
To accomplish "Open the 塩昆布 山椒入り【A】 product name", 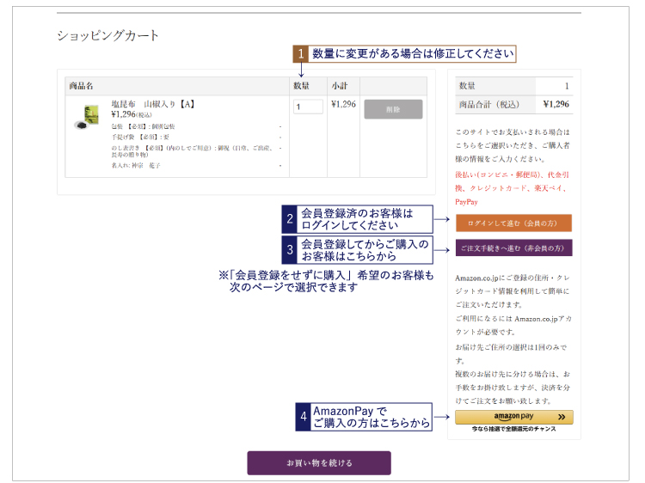I will click(x=153, y=104).
